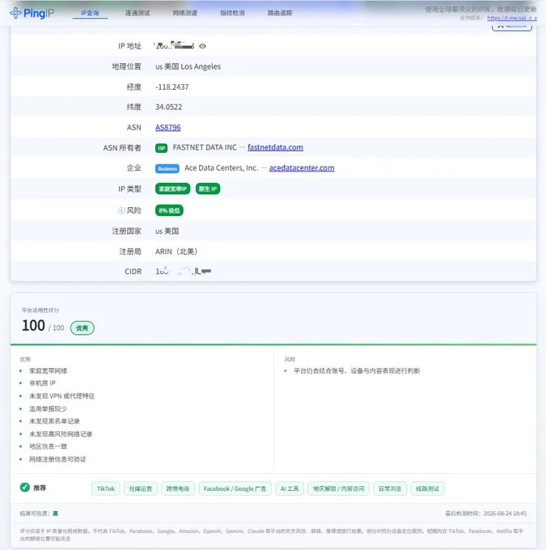Click the 家庭宽带IP type badge

(x=172, y=189)
